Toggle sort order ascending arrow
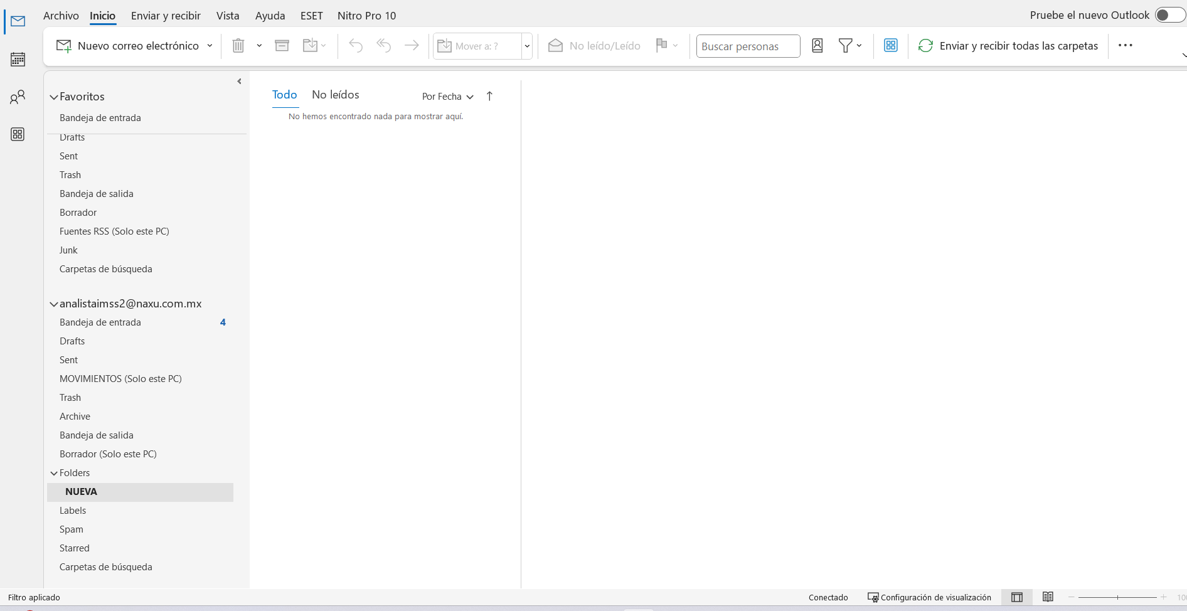Screen dimensions: 1187x611 (x=490, y=96)
